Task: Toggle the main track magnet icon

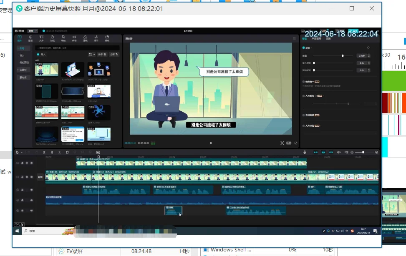Action: (315, 152)
